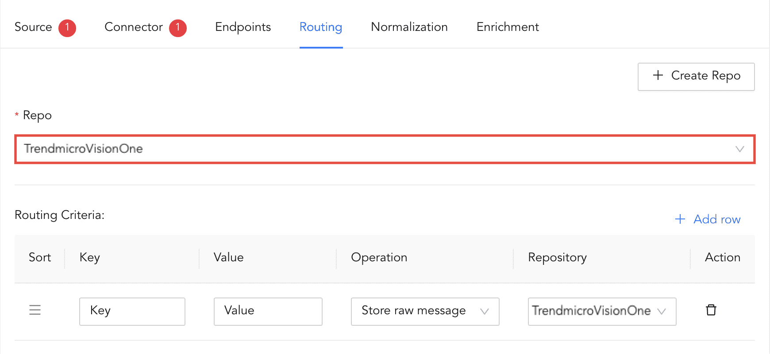Open the Connector tab
The height and width of the screenshot is (354, 770).
[134, 27]
